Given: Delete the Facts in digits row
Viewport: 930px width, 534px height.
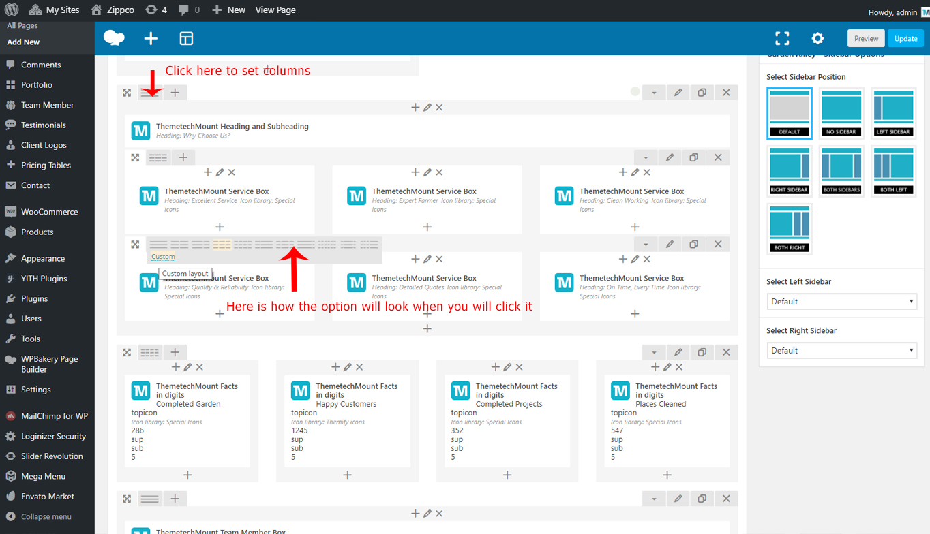Looking at the screenshot, I should 726,352.
